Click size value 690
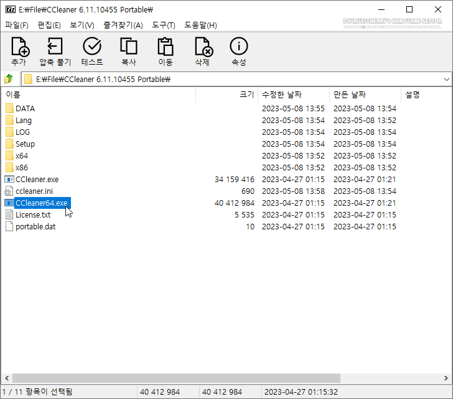Viewport: 453px width, 399px height. 248,191
